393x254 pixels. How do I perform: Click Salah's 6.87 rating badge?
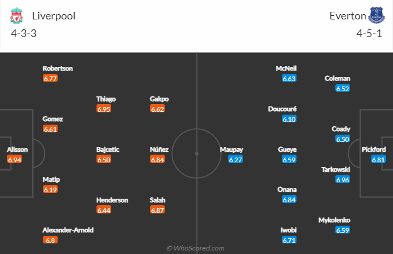(158, 210)
